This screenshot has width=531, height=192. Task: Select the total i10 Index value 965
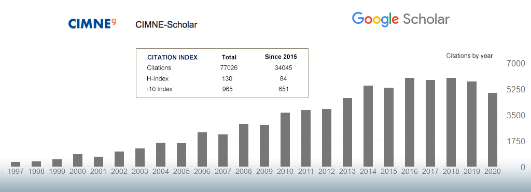(227, 89)
